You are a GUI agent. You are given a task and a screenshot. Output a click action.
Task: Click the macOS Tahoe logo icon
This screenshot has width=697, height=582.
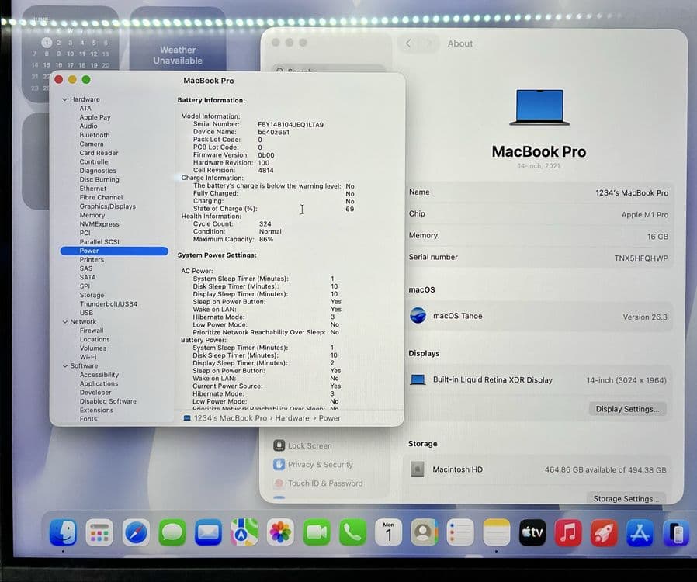[x=418, y=316]
